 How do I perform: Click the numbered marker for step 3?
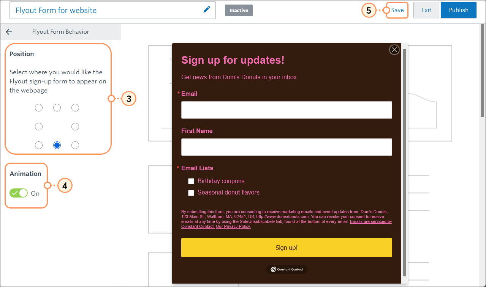pyautogui.click(x=129, y=99)
